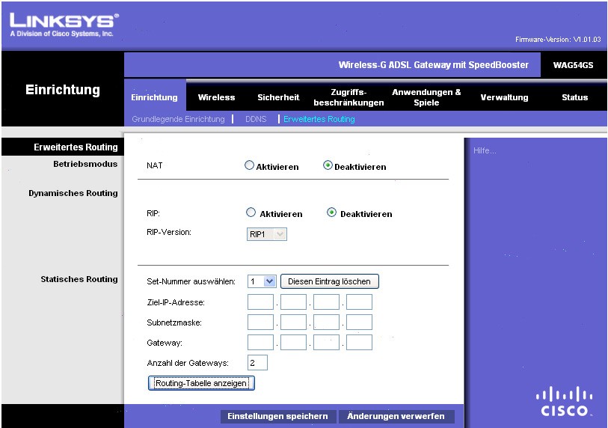Click first octet of Ziel-IP-Adresse

(x=260, y=302)
